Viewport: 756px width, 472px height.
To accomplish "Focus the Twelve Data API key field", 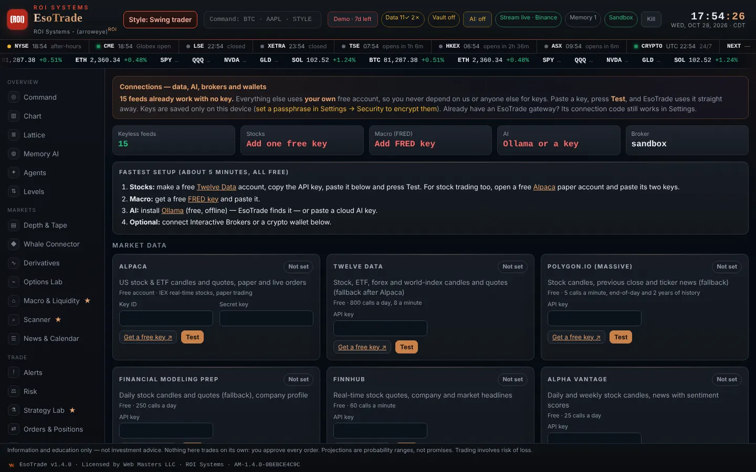I will pyautogui.click(x=380, y=328).
